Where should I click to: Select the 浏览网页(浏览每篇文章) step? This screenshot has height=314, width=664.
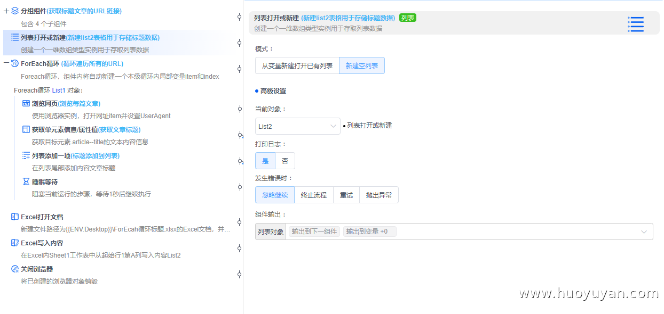[x=66, y=103]
